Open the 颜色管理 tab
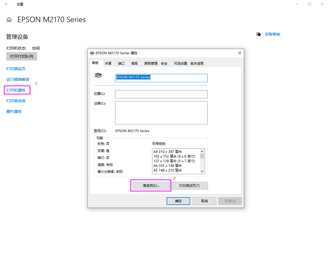The image size is (328, 255). coord(151,63)
